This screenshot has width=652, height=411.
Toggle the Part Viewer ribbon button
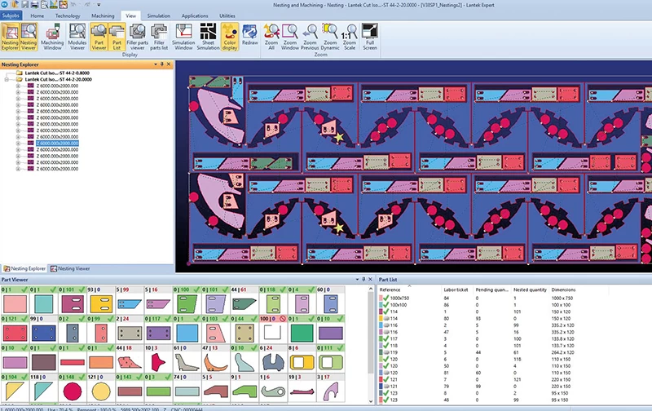click(99, 37)
